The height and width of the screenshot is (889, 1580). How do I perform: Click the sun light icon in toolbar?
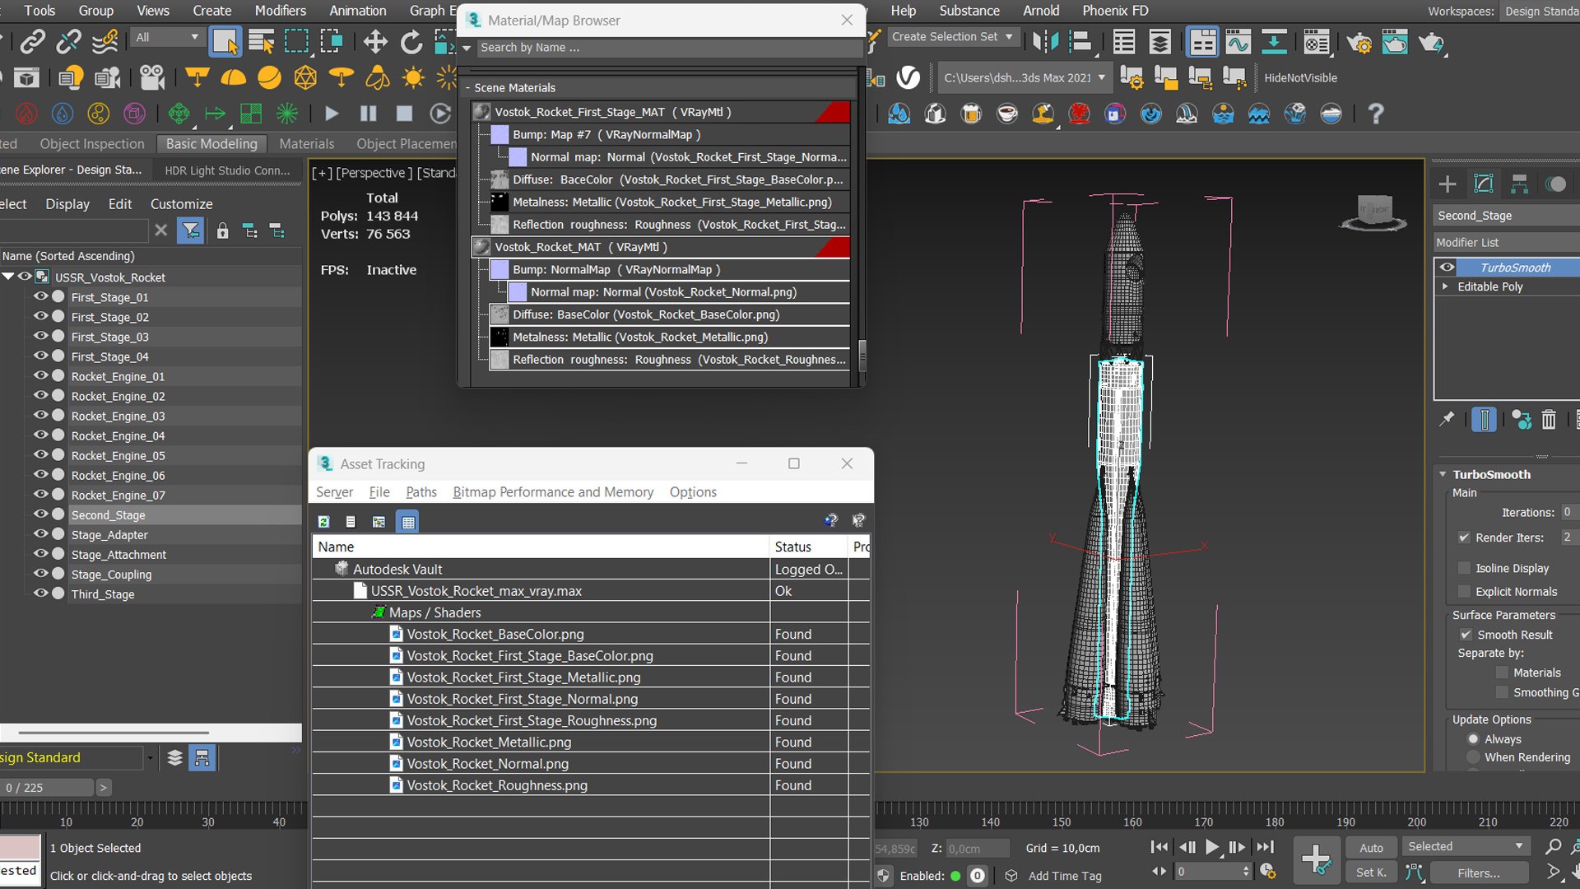click(x=413, y=77)
